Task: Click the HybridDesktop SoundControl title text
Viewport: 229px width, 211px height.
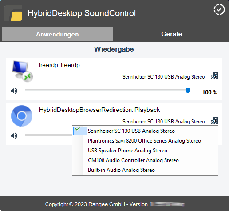Action: pos(82,13)
